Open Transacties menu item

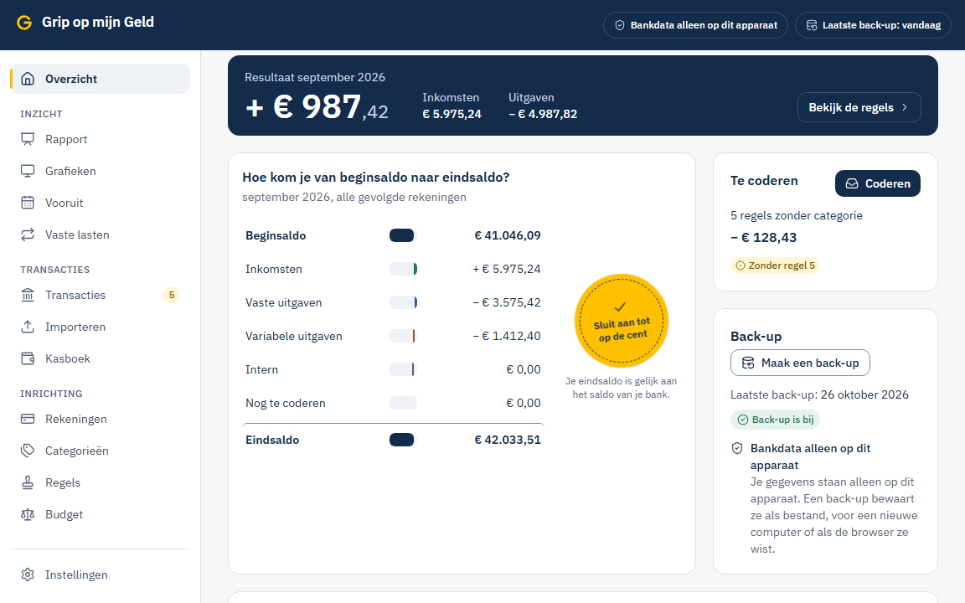click(100, 295)
